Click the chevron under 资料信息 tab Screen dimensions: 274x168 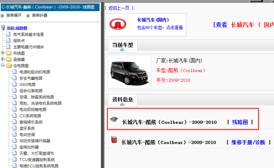[x=122, y=104]
